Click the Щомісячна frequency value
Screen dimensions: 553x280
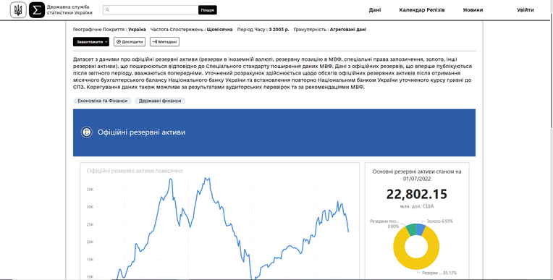(x=219, y=30)
